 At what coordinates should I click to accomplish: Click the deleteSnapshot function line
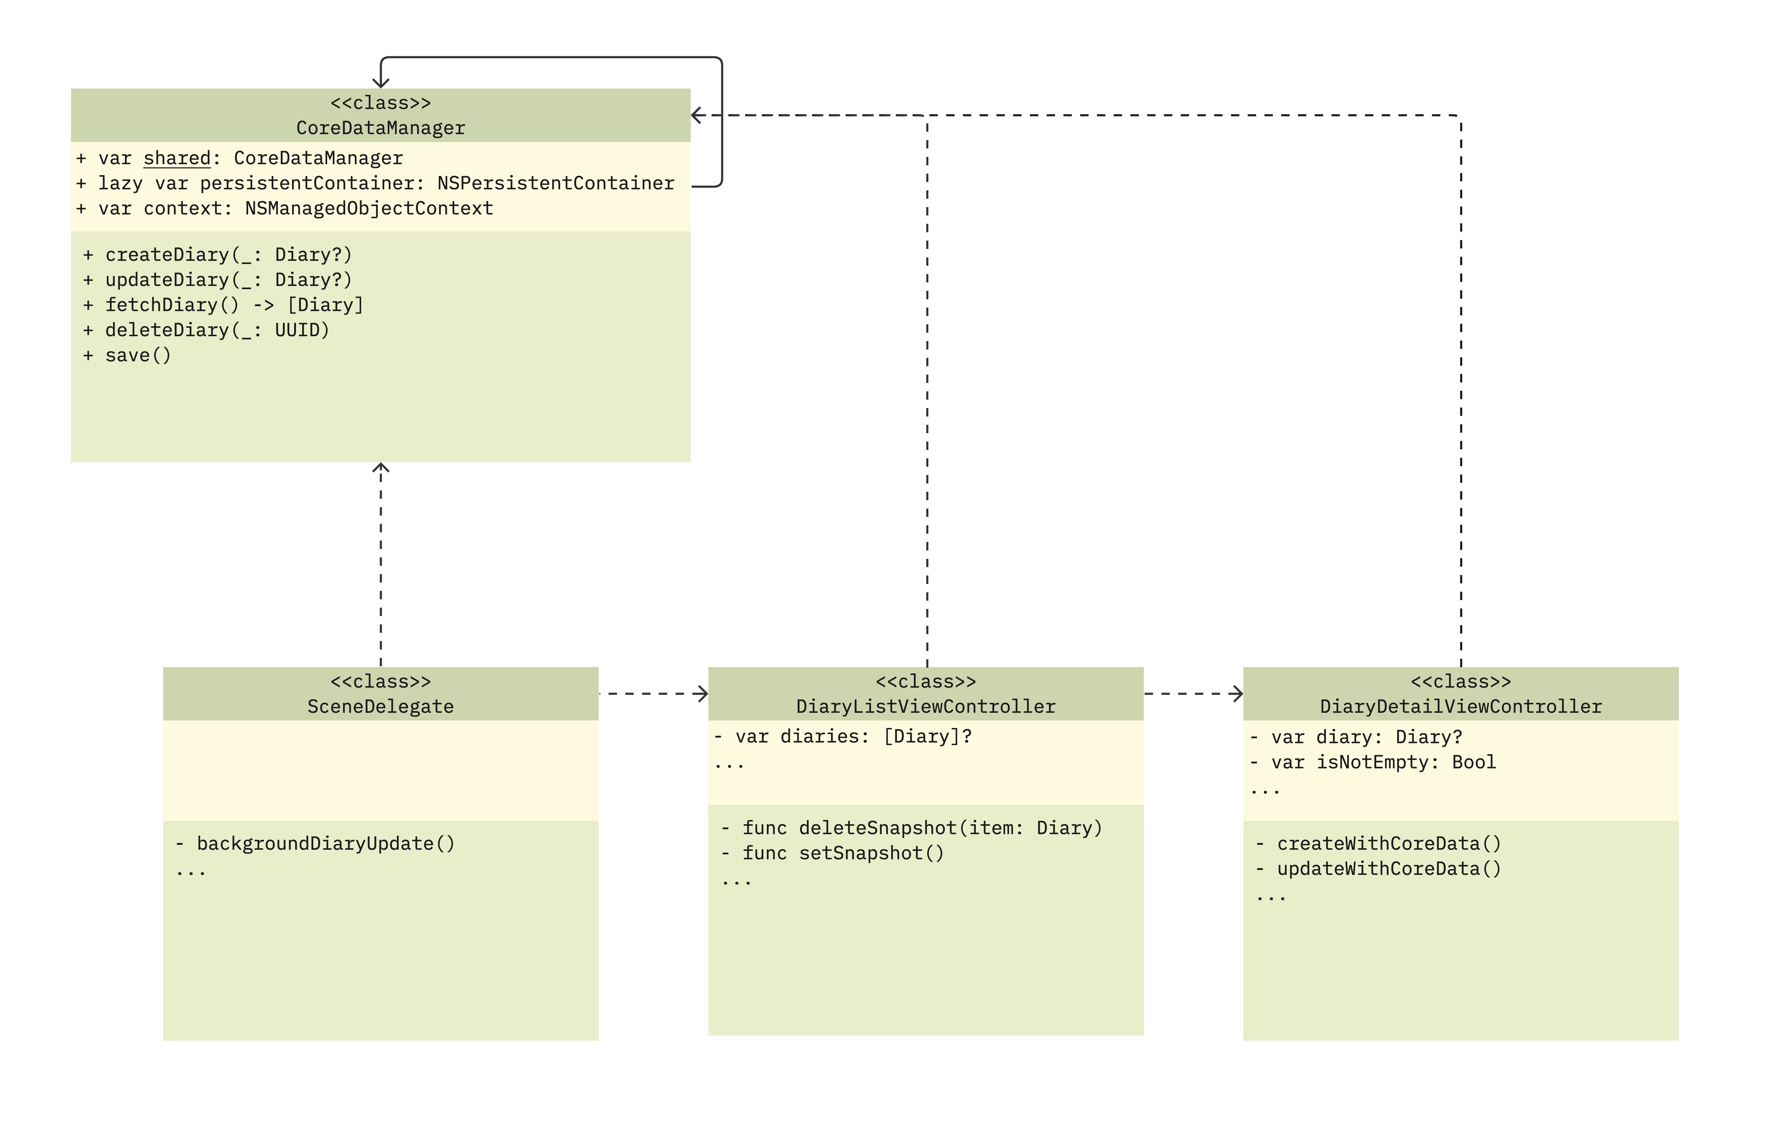point(912,828)
